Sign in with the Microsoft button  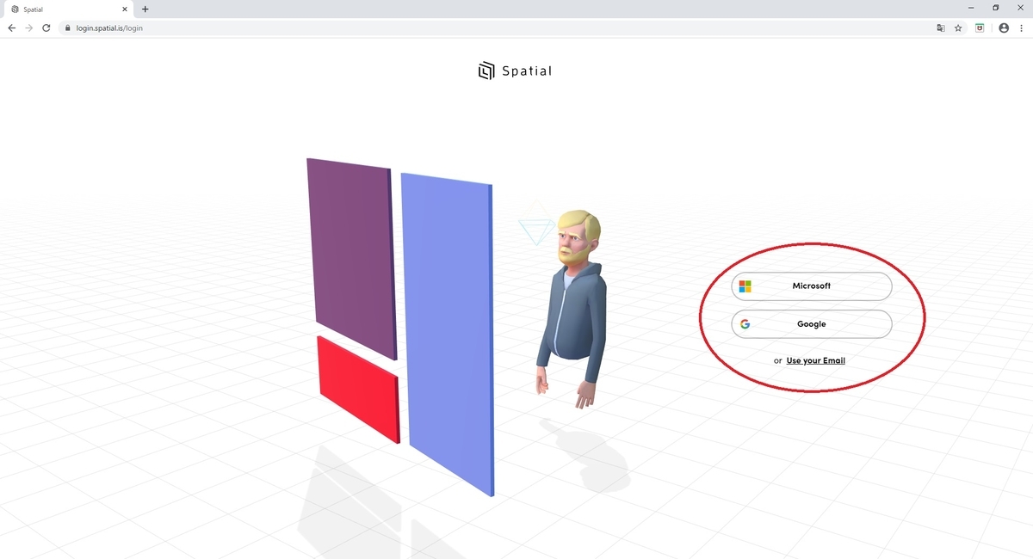812,286
